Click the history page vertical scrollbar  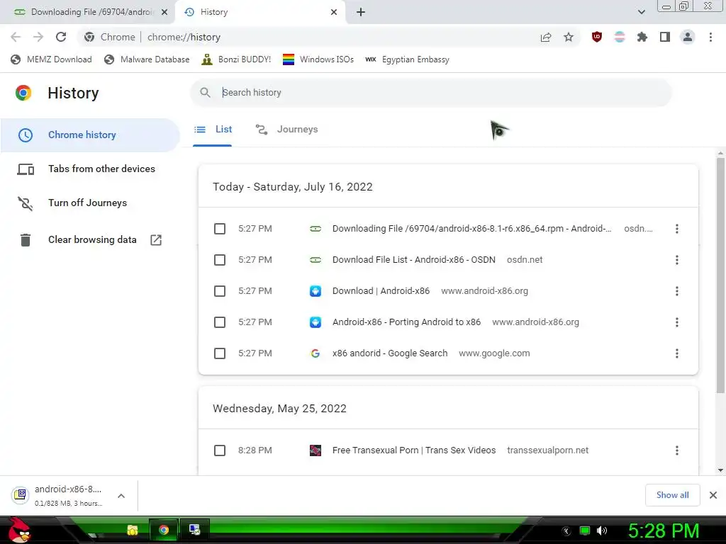point(720,276)
